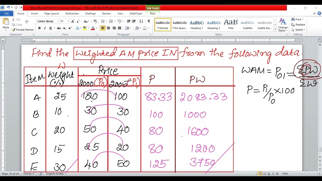The width and height of the screenshot is (322, 181).
Task: Click the Sort icon
Action: tap(141, 21)
